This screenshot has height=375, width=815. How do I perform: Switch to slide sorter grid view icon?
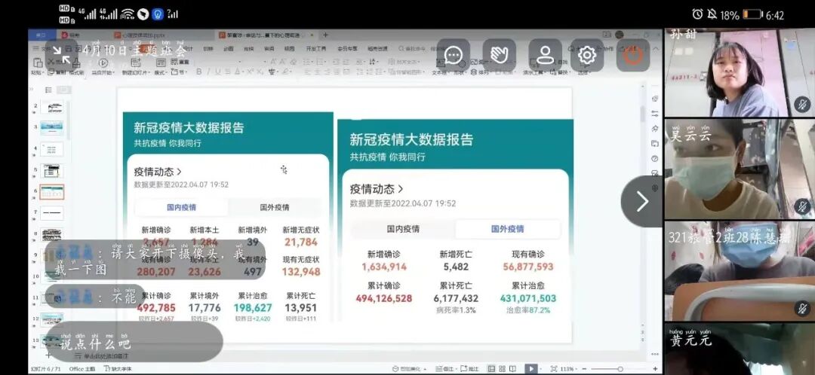coord(502,369)
